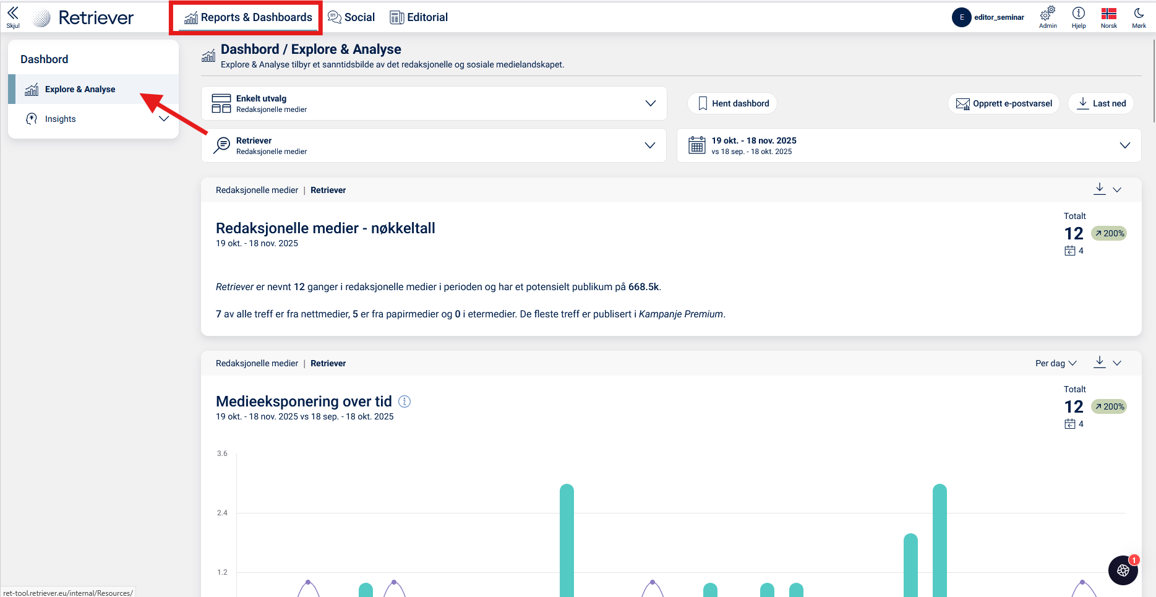Collapse the nøkkeltall card chevron

point(1117,190)
